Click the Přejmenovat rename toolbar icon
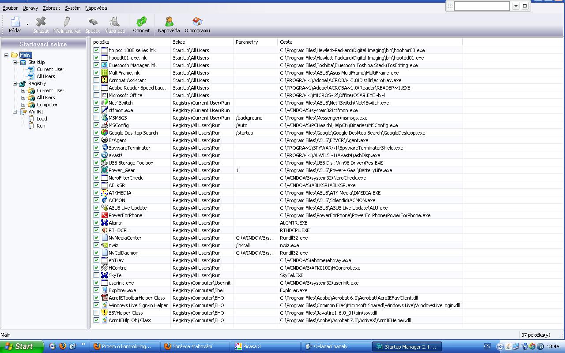Screen dimensions: 565x353 [67, 25]
